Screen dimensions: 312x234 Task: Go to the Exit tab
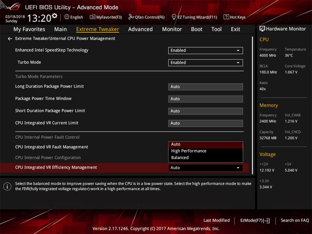coord(235,29)
